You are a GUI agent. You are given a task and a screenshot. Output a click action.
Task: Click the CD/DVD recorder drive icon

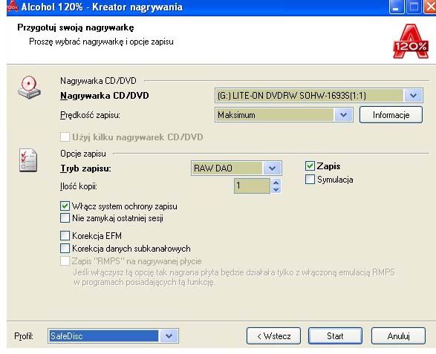click(29, 88)
